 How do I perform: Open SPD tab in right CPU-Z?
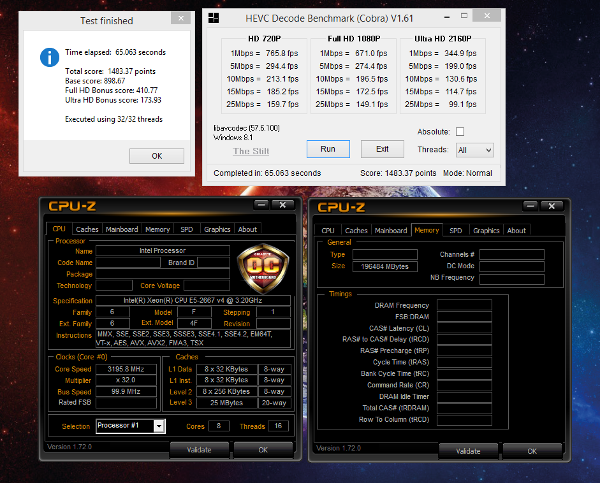[x=456, y=230]
